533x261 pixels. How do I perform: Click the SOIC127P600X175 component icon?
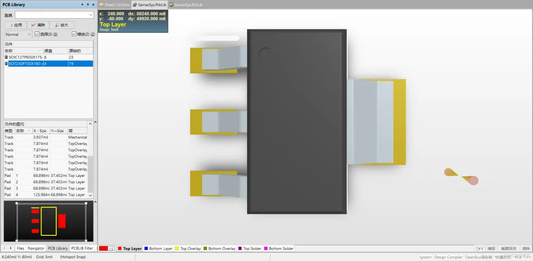click(x=6, y=57)
